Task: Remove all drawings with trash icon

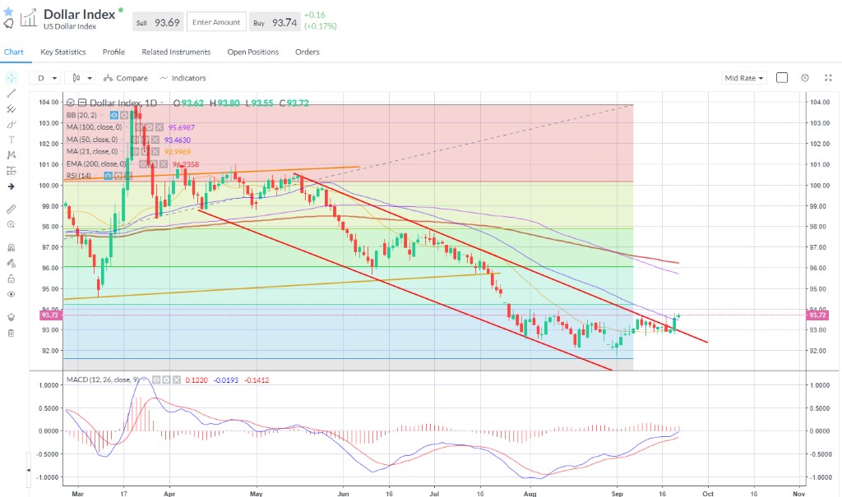Action: 11,333
